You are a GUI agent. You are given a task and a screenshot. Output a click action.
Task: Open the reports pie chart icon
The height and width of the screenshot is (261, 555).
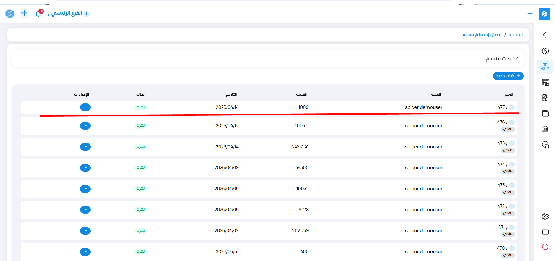(x=545, y=145)
